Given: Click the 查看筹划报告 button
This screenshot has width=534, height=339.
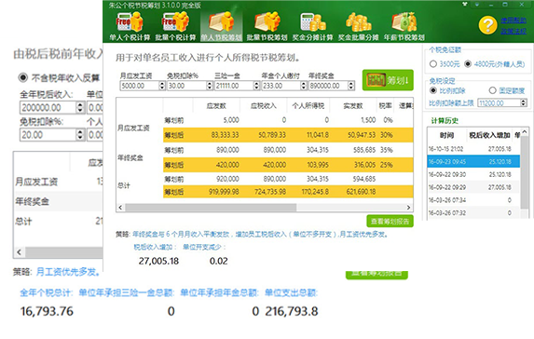Looking at the screenshot, I should click(390, 222).
